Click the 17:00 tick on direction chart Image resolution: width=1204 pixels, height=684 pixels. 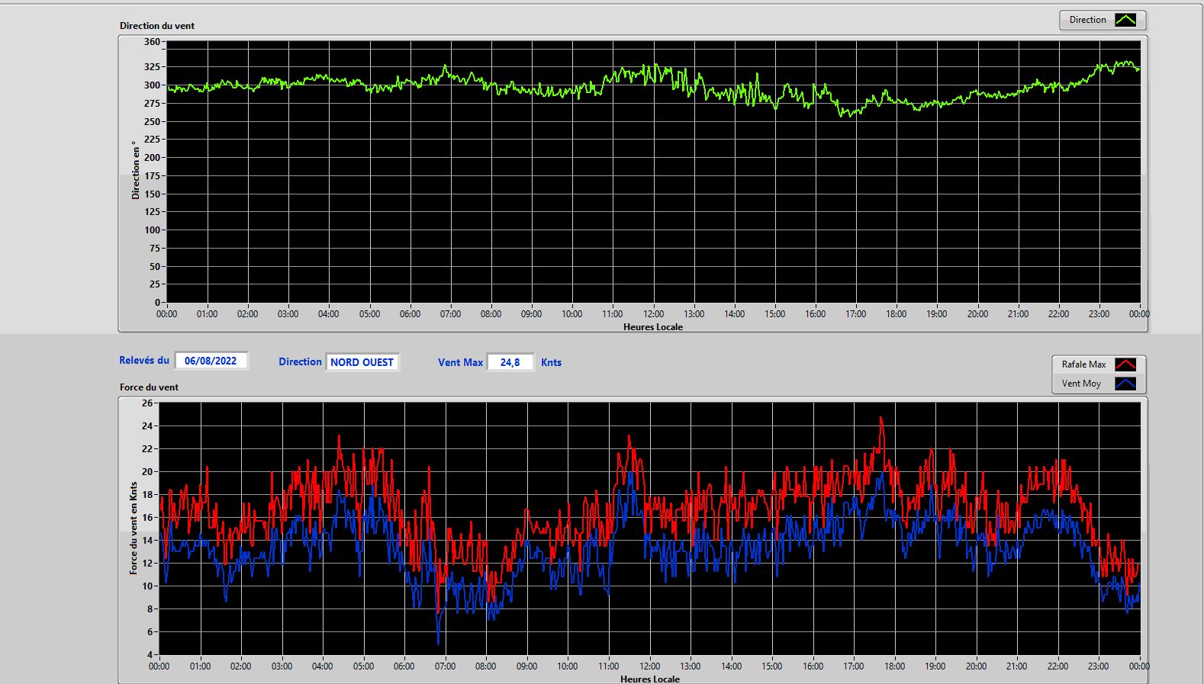(855, 314)
